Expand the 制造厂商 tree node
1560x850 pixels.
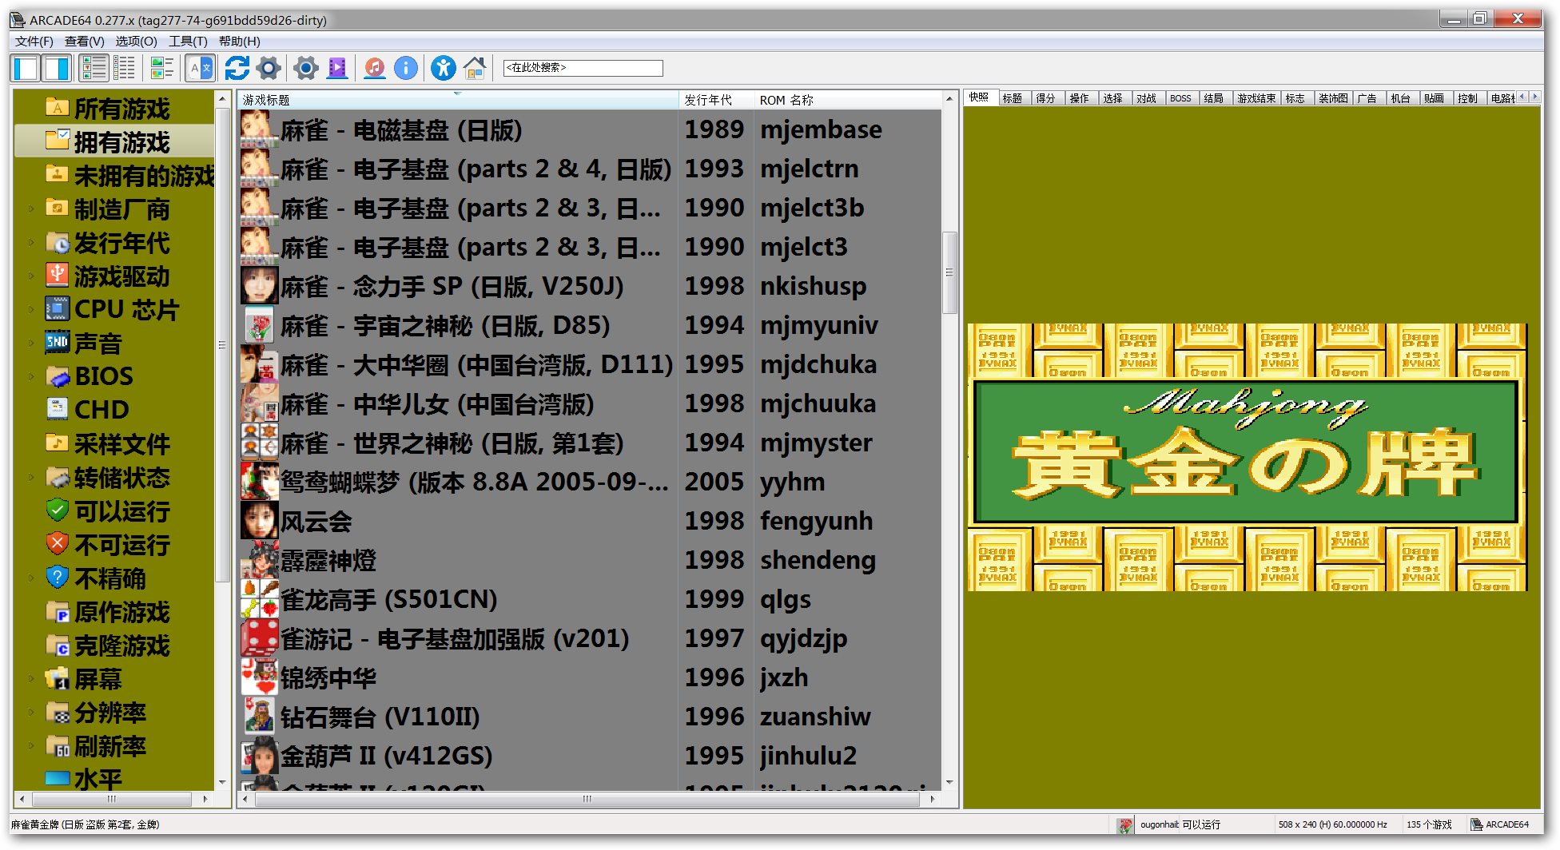click(x=31, y=209)
